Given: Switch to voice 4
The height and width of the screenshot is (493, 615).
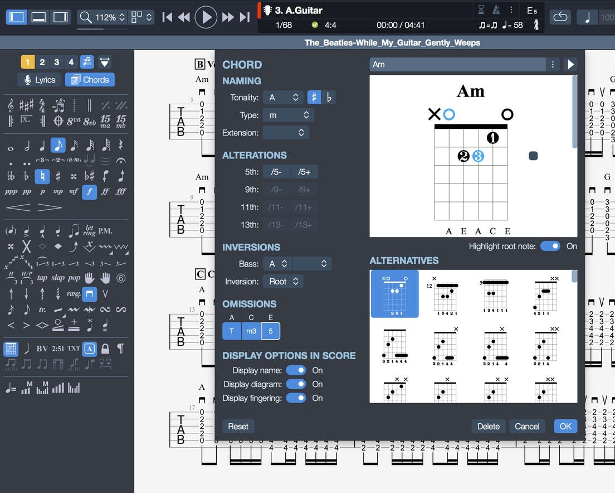Looking at the screenshot, I should (71, 62).
